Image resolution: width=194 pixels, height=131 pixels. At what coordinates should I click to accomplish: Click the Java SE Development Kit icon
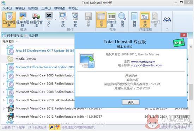(x=10, y=51)
